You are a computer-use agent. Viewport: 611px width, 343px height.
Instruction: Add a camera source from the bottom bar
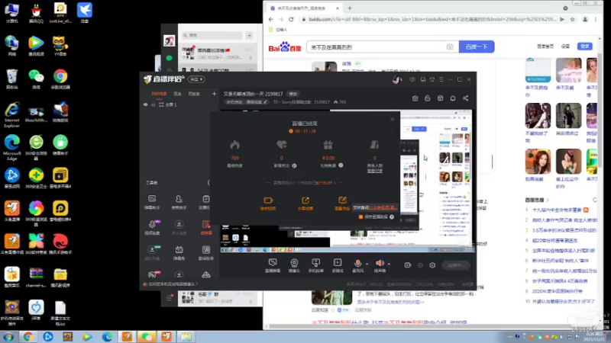[294, 265]
